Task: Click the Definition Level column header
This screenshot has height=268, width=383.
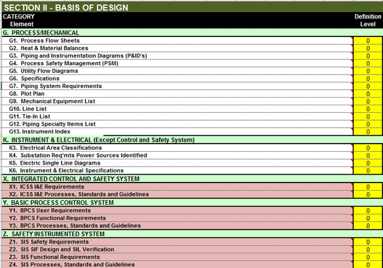Action: point(368,20)
